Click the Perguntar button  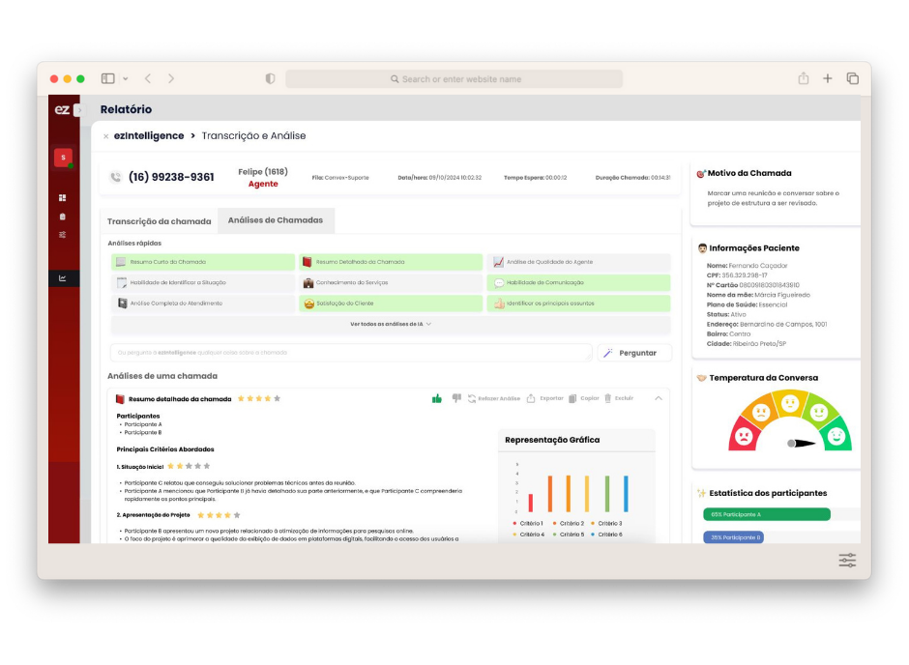[x=634, y=353]
